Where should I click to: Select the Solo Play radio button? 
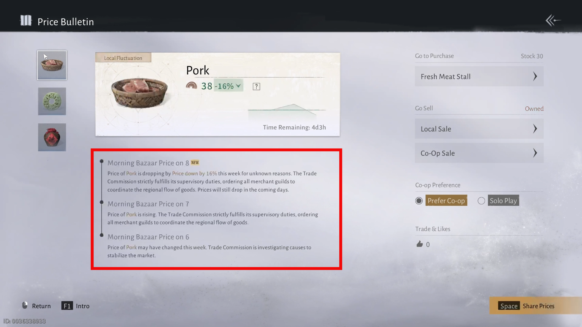481,201
